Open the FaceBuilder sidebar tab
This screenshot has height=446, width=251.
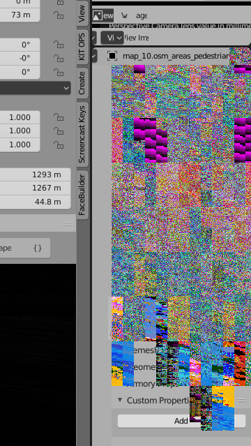82,195
